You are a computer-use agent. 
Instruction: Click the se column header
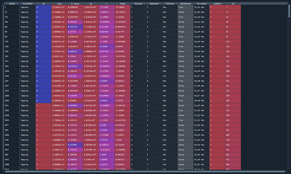tap(91, 3)
